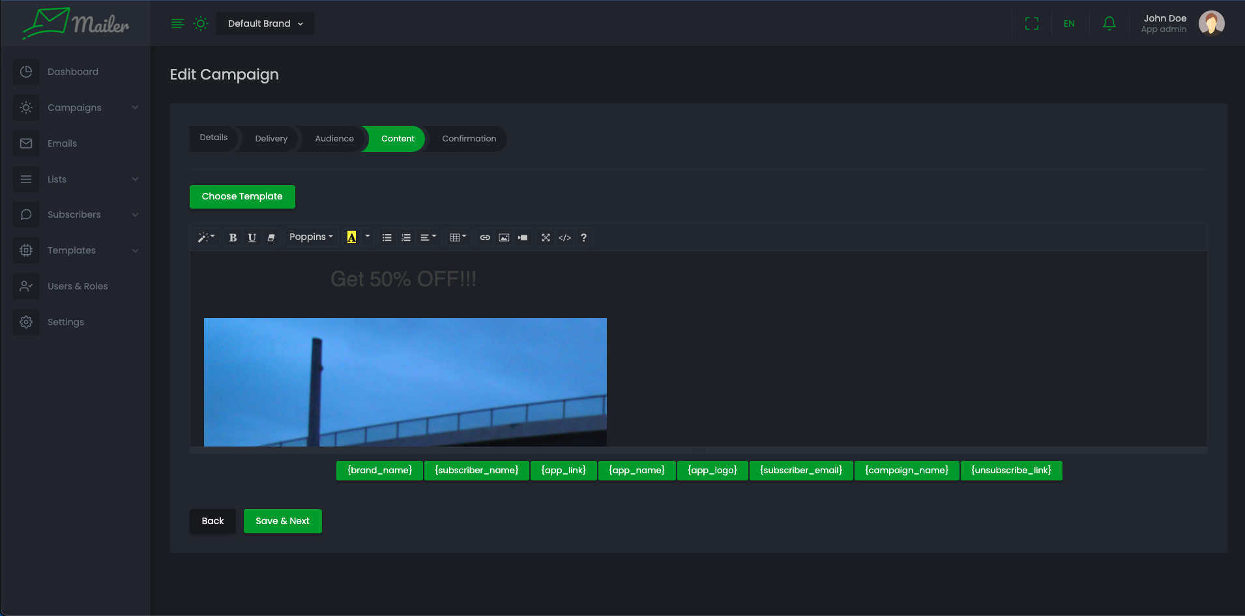1245x616 pixels.
Task: Toggle bold formatting in editor toolbar
Action: point(233,238)
